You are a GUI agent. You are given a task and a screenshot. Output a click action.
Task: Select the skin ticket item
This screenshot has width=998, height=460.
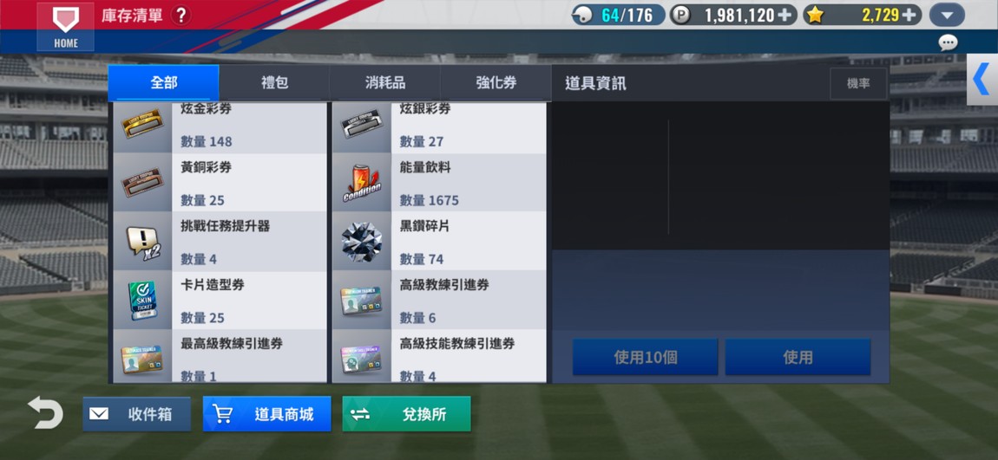tap(220, 300)
